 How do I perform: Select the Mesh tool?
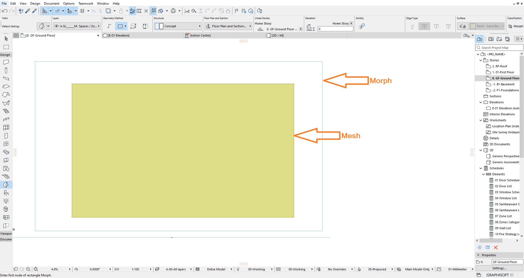tap(6, 177)
